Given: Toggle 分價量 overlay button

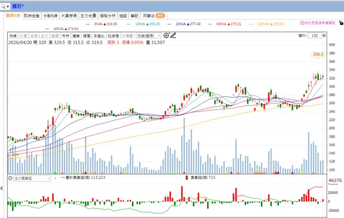Looking at the screenshot, I should pos(127,36).
